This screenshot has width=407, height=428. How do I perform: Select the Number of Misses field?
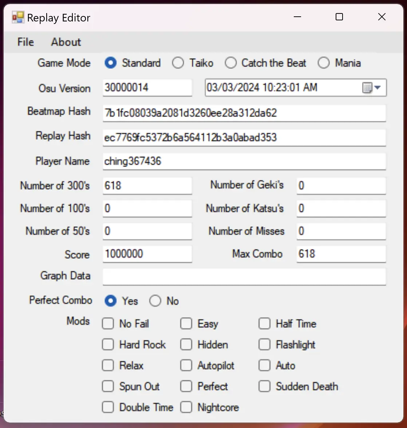[x=341, y=231]
